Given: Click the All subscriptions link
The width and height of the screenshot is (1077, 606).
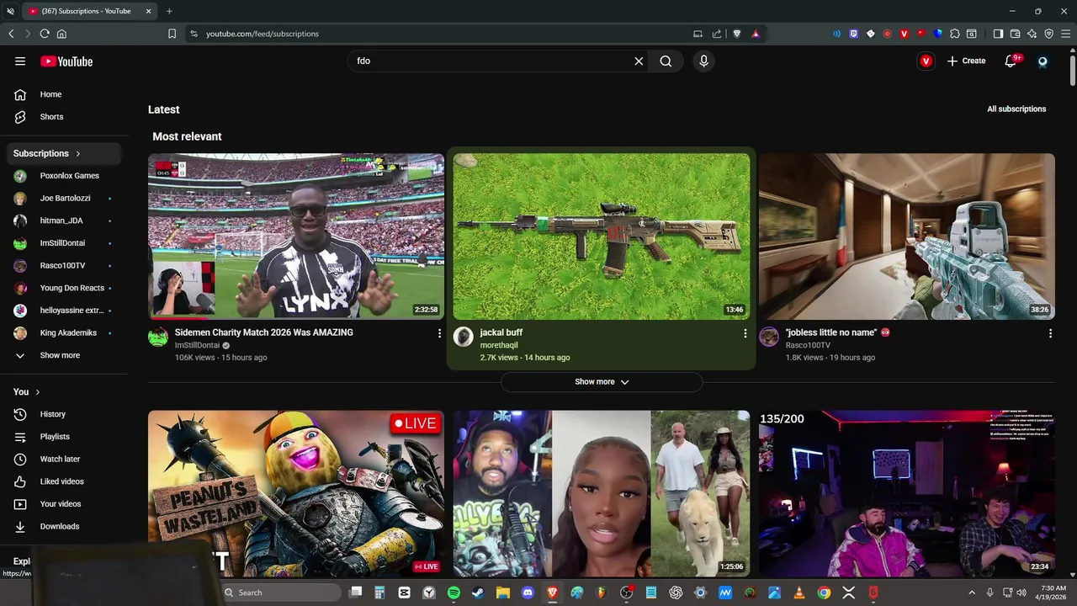Looking at the screenshot, I should pos(1016,109).
